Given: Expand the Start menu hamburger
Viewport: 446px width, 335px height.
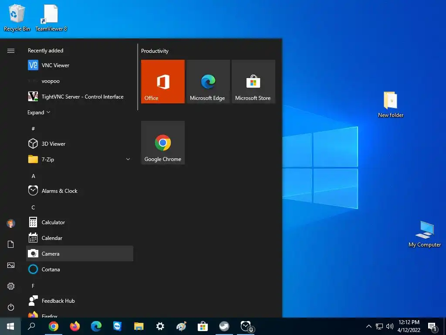Looking at the screenshot, I should tap(11, 51).
